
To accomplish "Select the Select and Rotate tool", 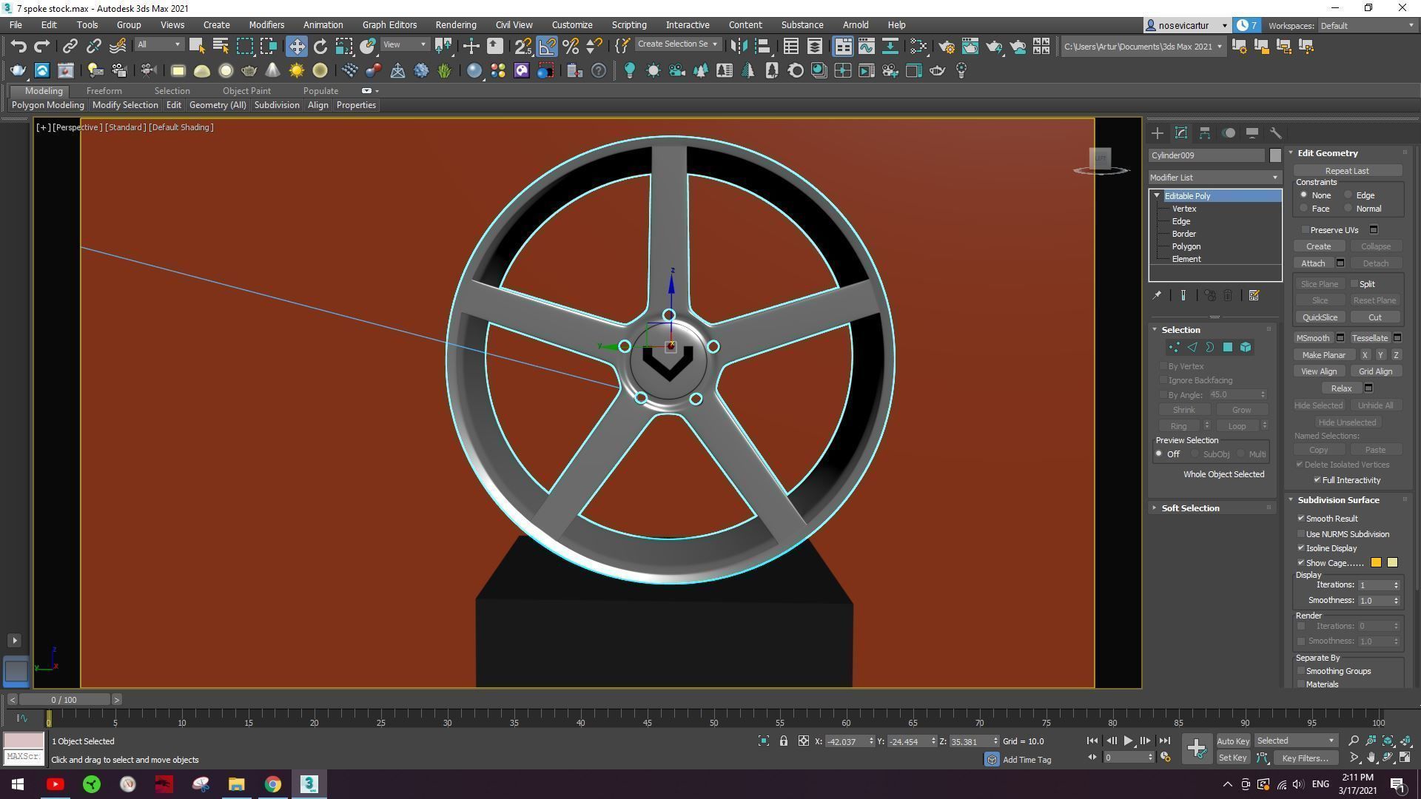I will point(320,46).
